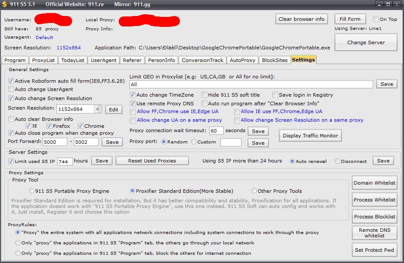The image size is (404, 263).
Task: Switch to the ProxyList tab
Action: tap(43, 60)
